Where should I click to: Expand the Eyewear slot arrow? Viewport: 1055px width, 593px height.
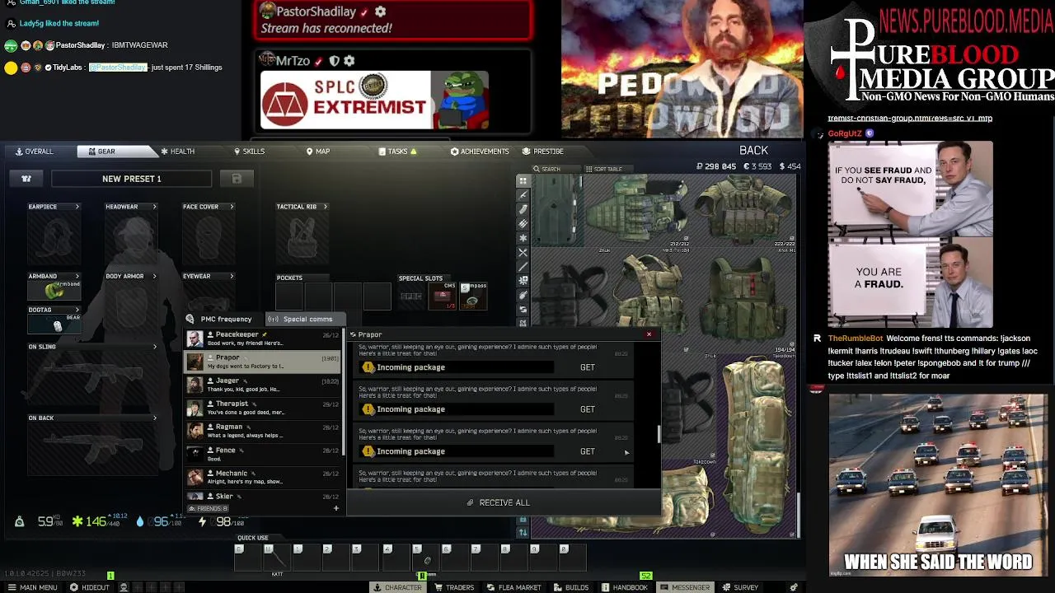pos(232,276)
